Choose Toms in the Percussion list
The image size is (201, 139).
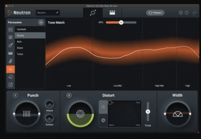pyautogui.click(x=30, y=54)
